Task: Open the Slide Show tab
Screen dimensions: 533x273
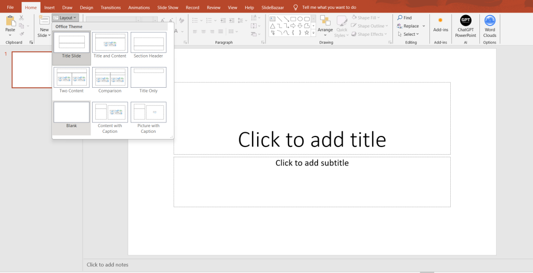Action: (168, 8)
